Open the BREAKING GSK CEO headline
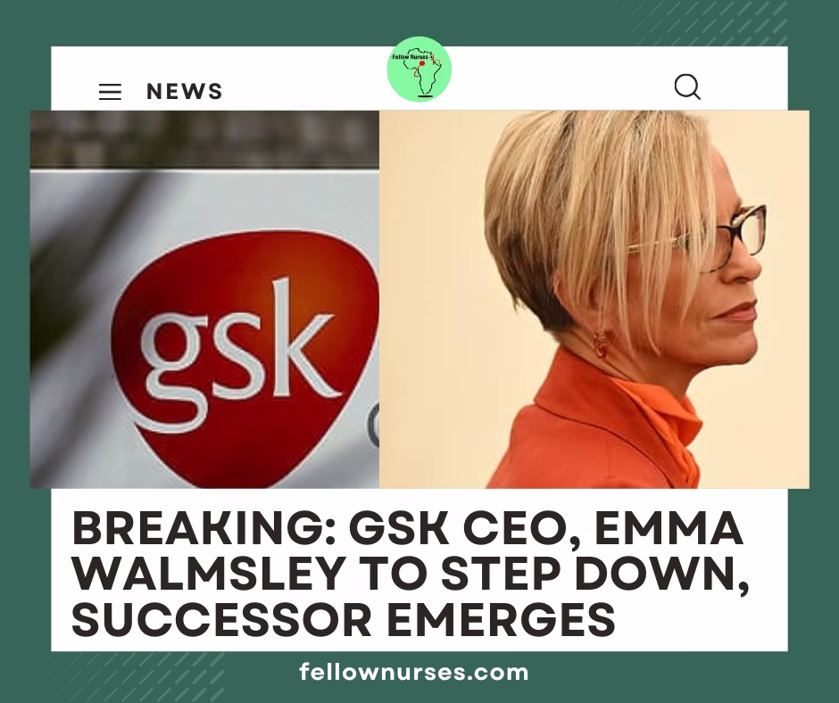Image resolution: width=839 pixels, height=703 pixels. [x=411, y=574]
